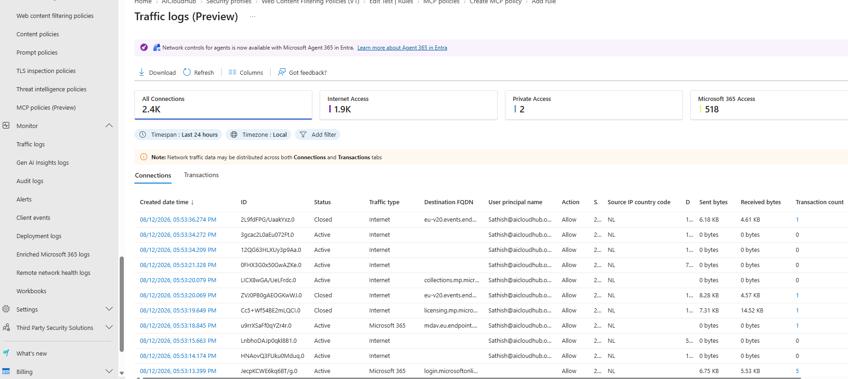848x379 pixels.
Task: Click Learn more about Agent 365 link
Action: coord(402,48)
